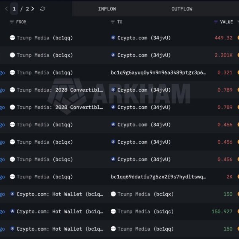
Task: Open Trump Media (bc1qc) sender in 0.456 row
Action: (45, 159)
